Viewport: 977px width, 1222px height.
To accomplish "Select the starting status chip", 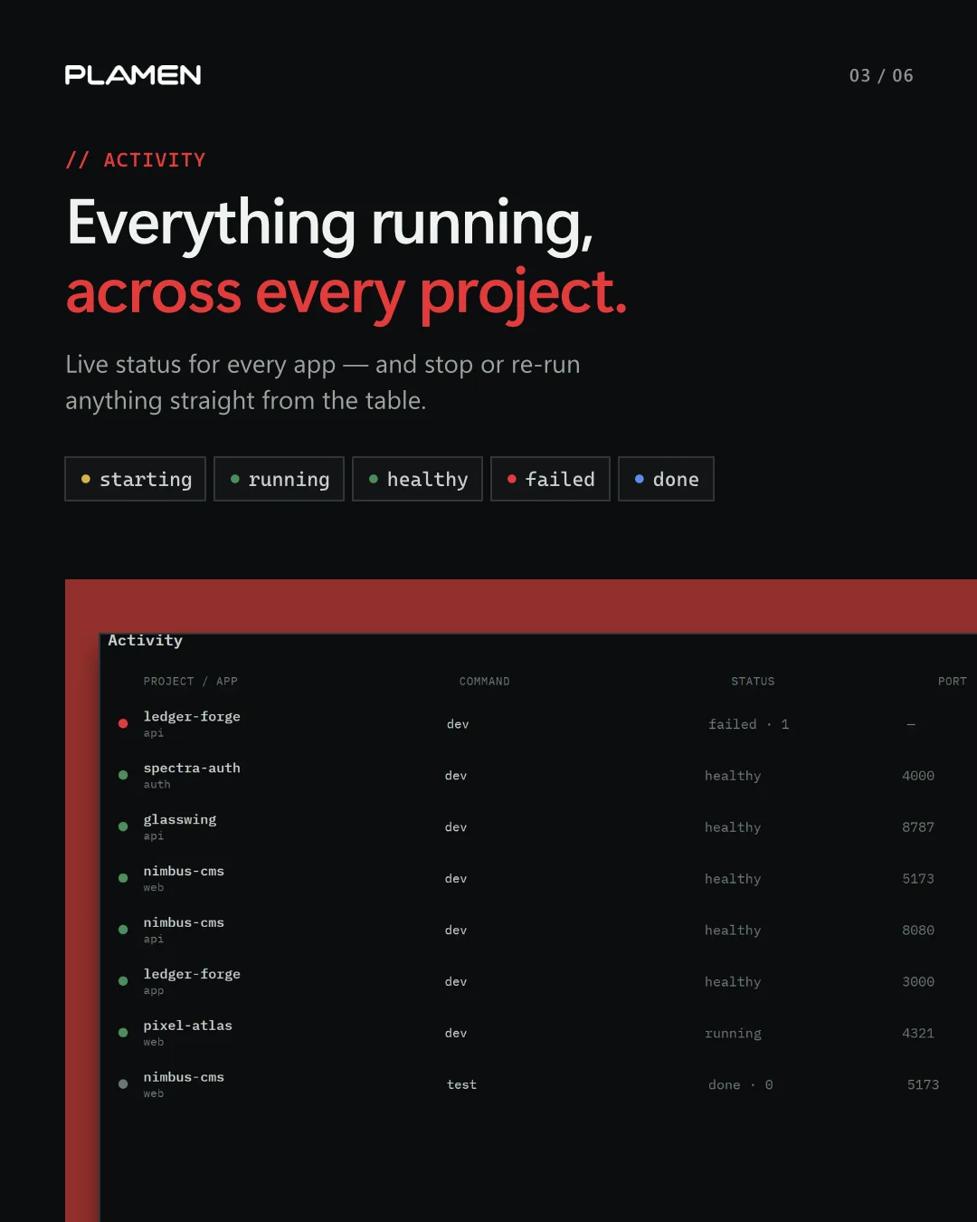I will [x=136, y=479].
